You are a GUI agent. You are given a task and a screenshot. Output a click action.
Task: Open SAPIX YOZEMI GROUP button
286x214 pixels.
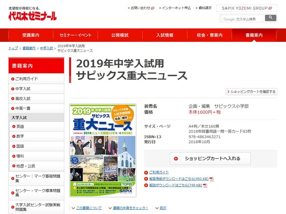[x=247, y=8]
